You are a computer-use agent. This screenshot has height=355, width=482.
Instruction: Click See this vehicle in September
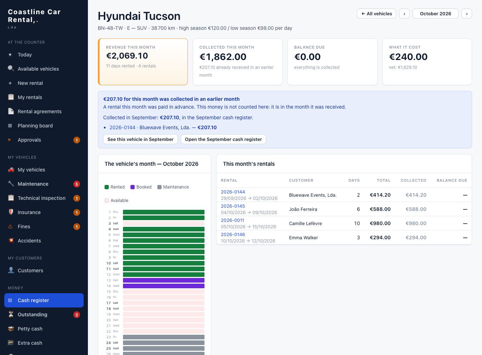tap(140, 139)
